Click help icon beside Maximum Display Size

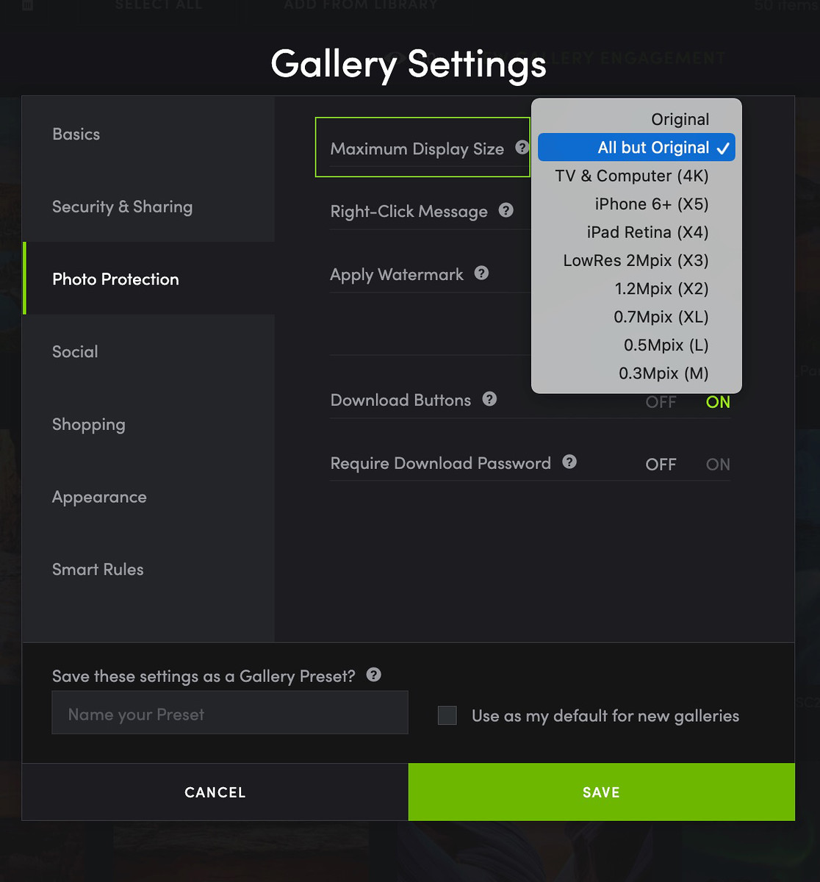tap(522, 148)
